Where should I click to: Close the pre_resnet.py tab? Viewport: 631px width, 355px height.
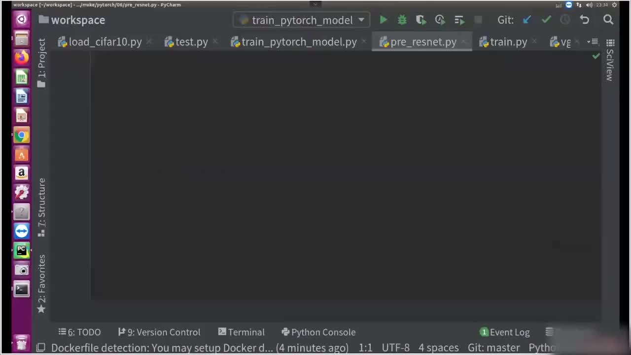pyautogui.click(x=463, y=42)
